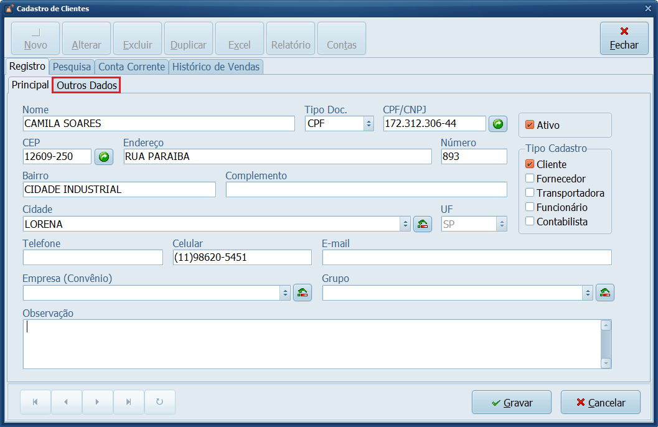Click the refresh record icon

tap(160, 402)
